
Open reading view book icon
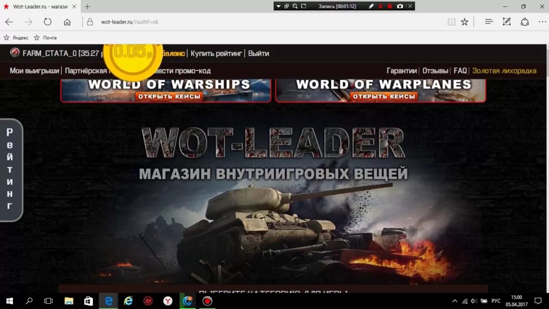tap(451, 22)
